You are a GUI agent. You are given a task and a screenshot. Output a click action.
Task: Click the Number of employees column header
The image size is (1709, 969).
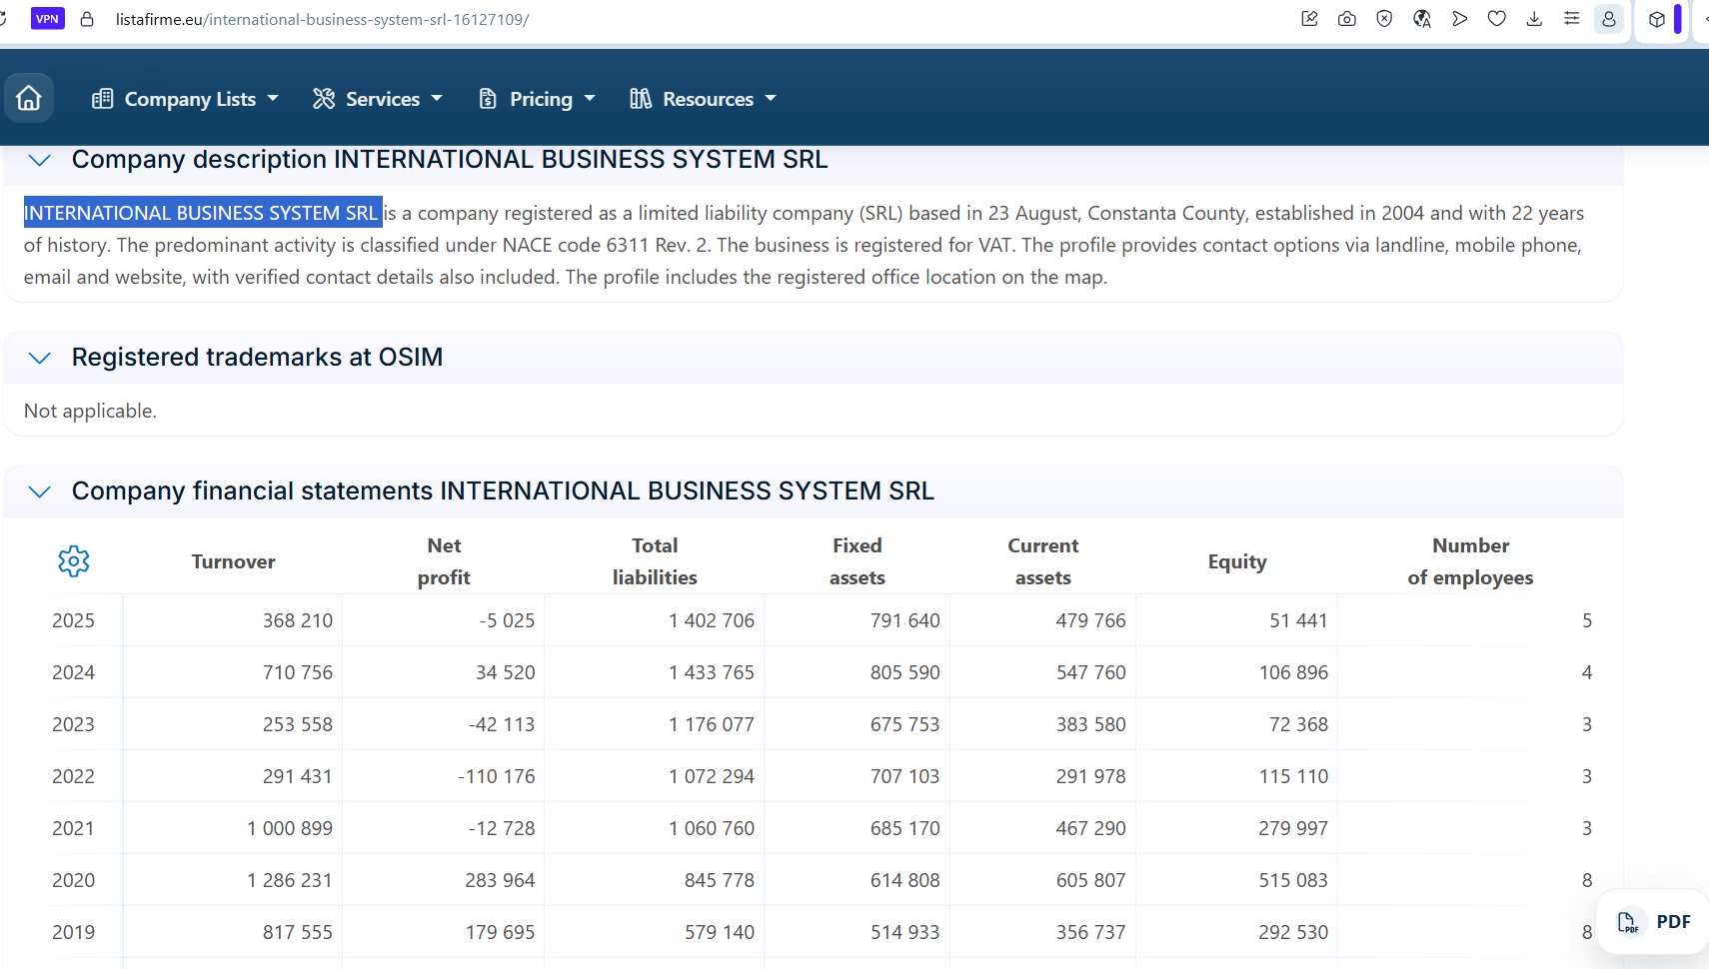pyautogui.click(x=1470, y=561)
